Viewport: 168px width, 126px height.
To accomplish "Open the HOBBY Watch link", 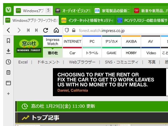I will (131, 53).
